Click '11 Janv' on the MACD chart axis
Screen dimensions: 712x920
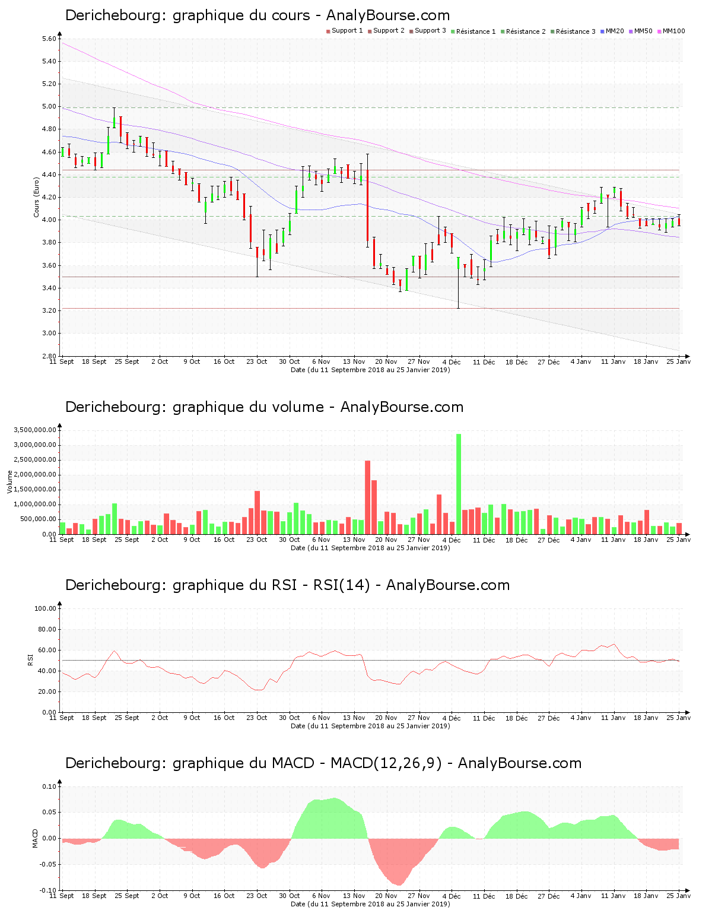tap(614, 896)
